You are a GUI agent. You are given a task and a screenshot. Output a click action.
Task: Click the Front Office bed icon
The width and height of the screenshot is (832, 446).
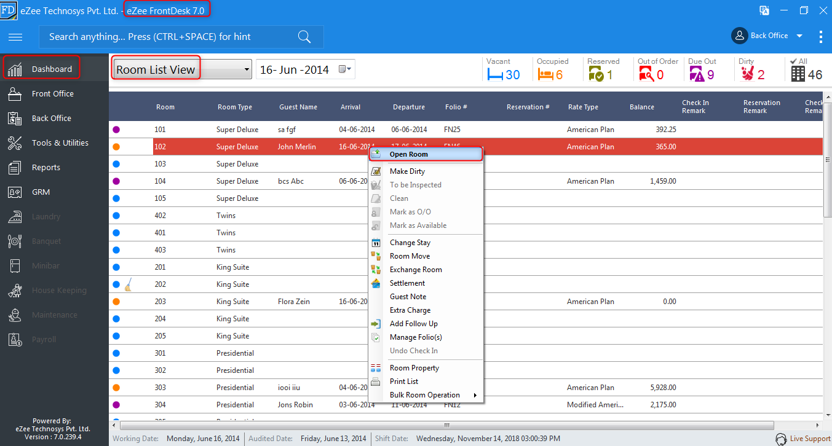click(x=15, y=94)
